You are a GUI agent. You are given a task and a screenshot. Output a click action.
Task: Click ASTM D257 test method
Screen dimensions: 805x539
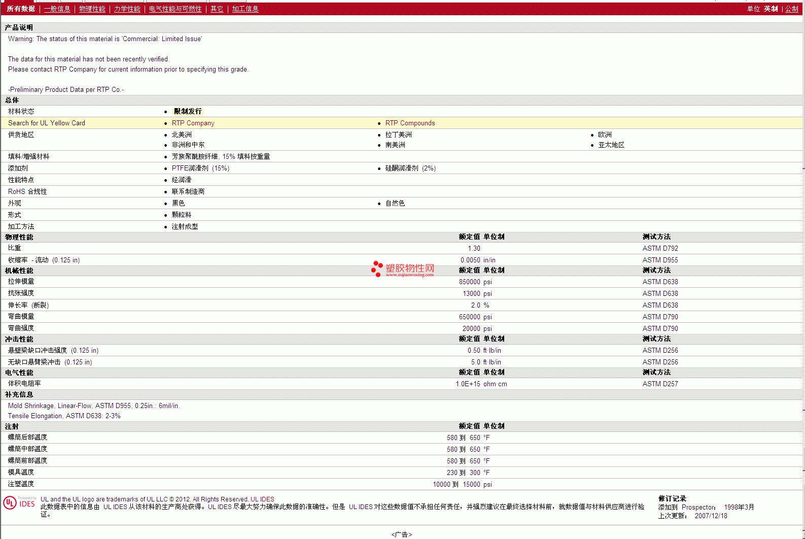point(660,384)
